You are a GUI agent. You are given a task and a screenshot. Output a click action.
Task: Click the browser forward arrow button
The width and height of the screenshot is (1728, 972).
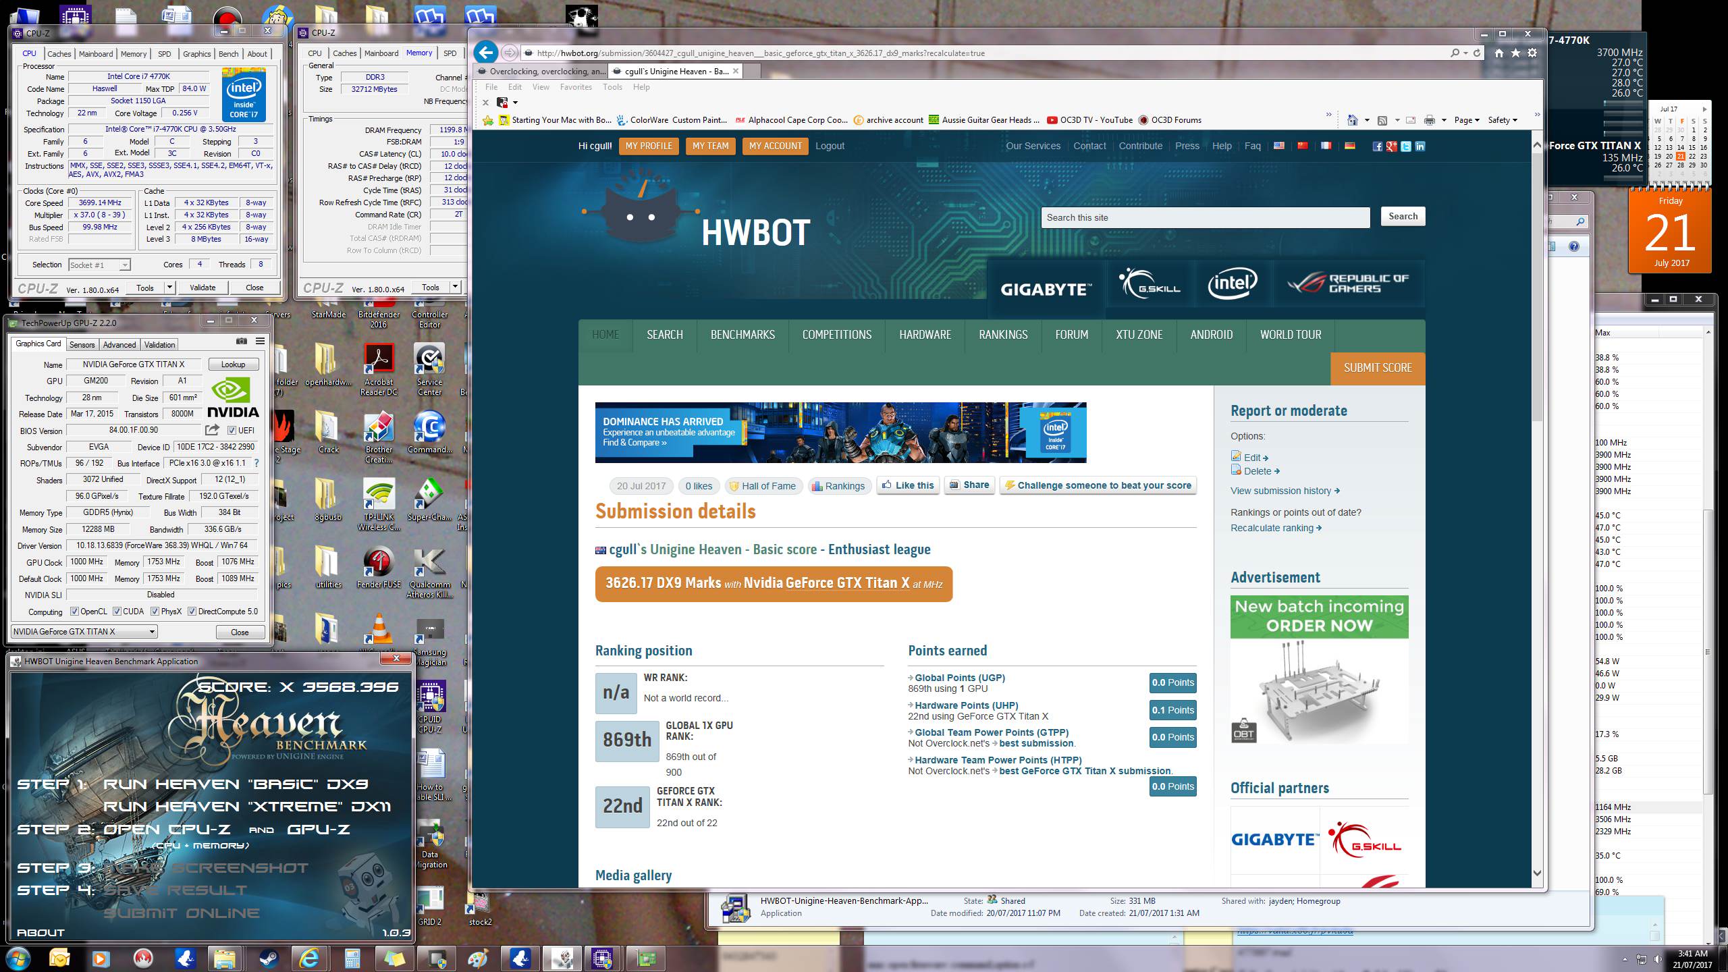(510, 53)
